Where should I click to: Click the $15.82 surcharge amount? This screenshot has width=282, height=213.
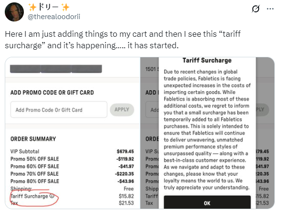tap(126, 196)
